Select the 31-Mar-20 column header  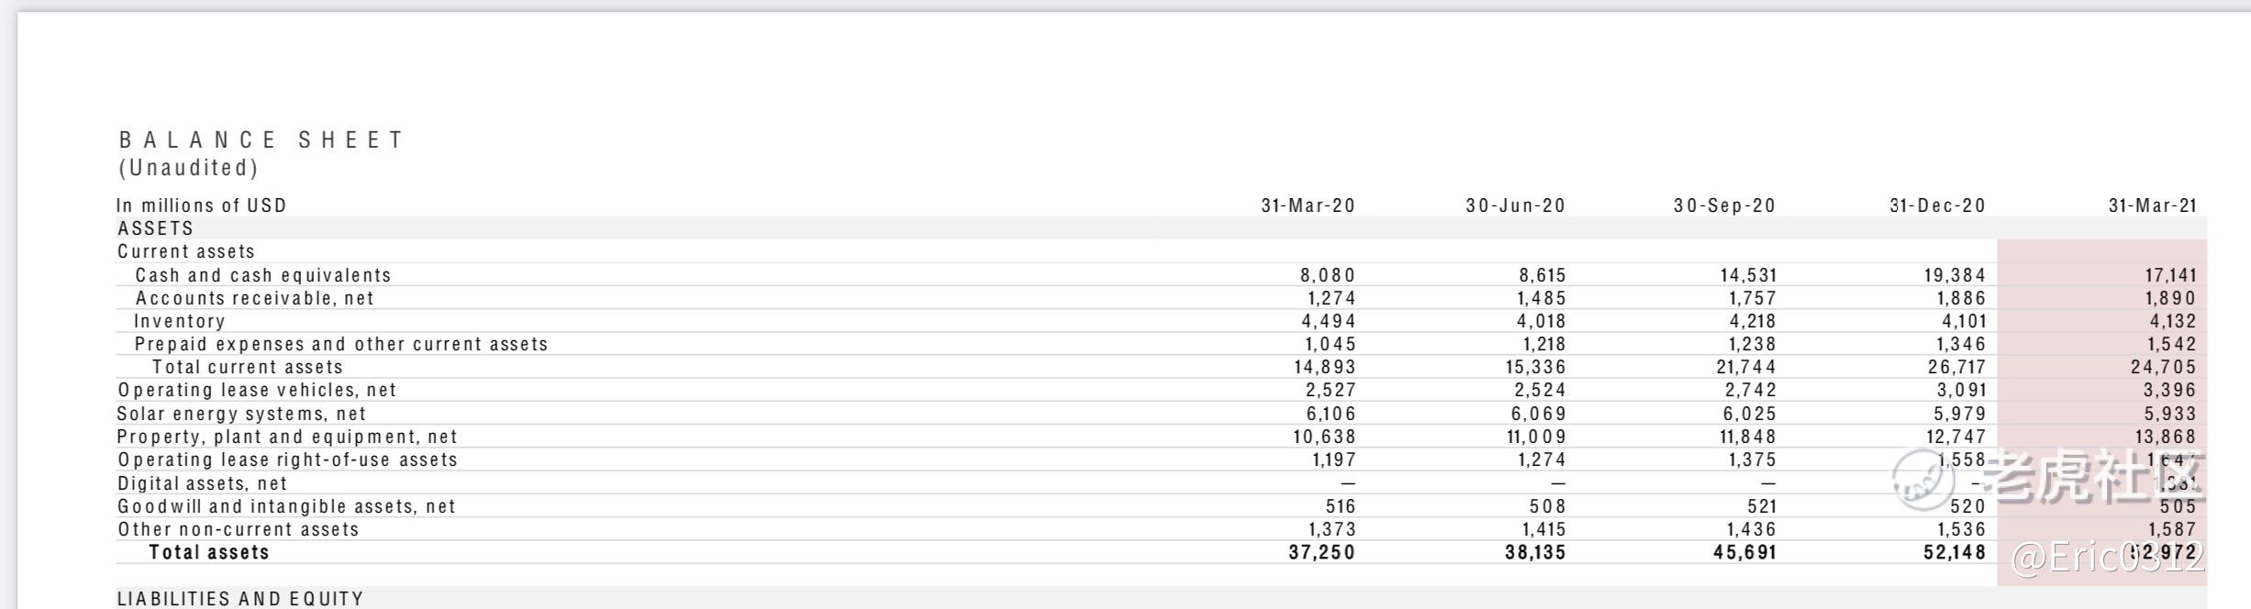1308,205
